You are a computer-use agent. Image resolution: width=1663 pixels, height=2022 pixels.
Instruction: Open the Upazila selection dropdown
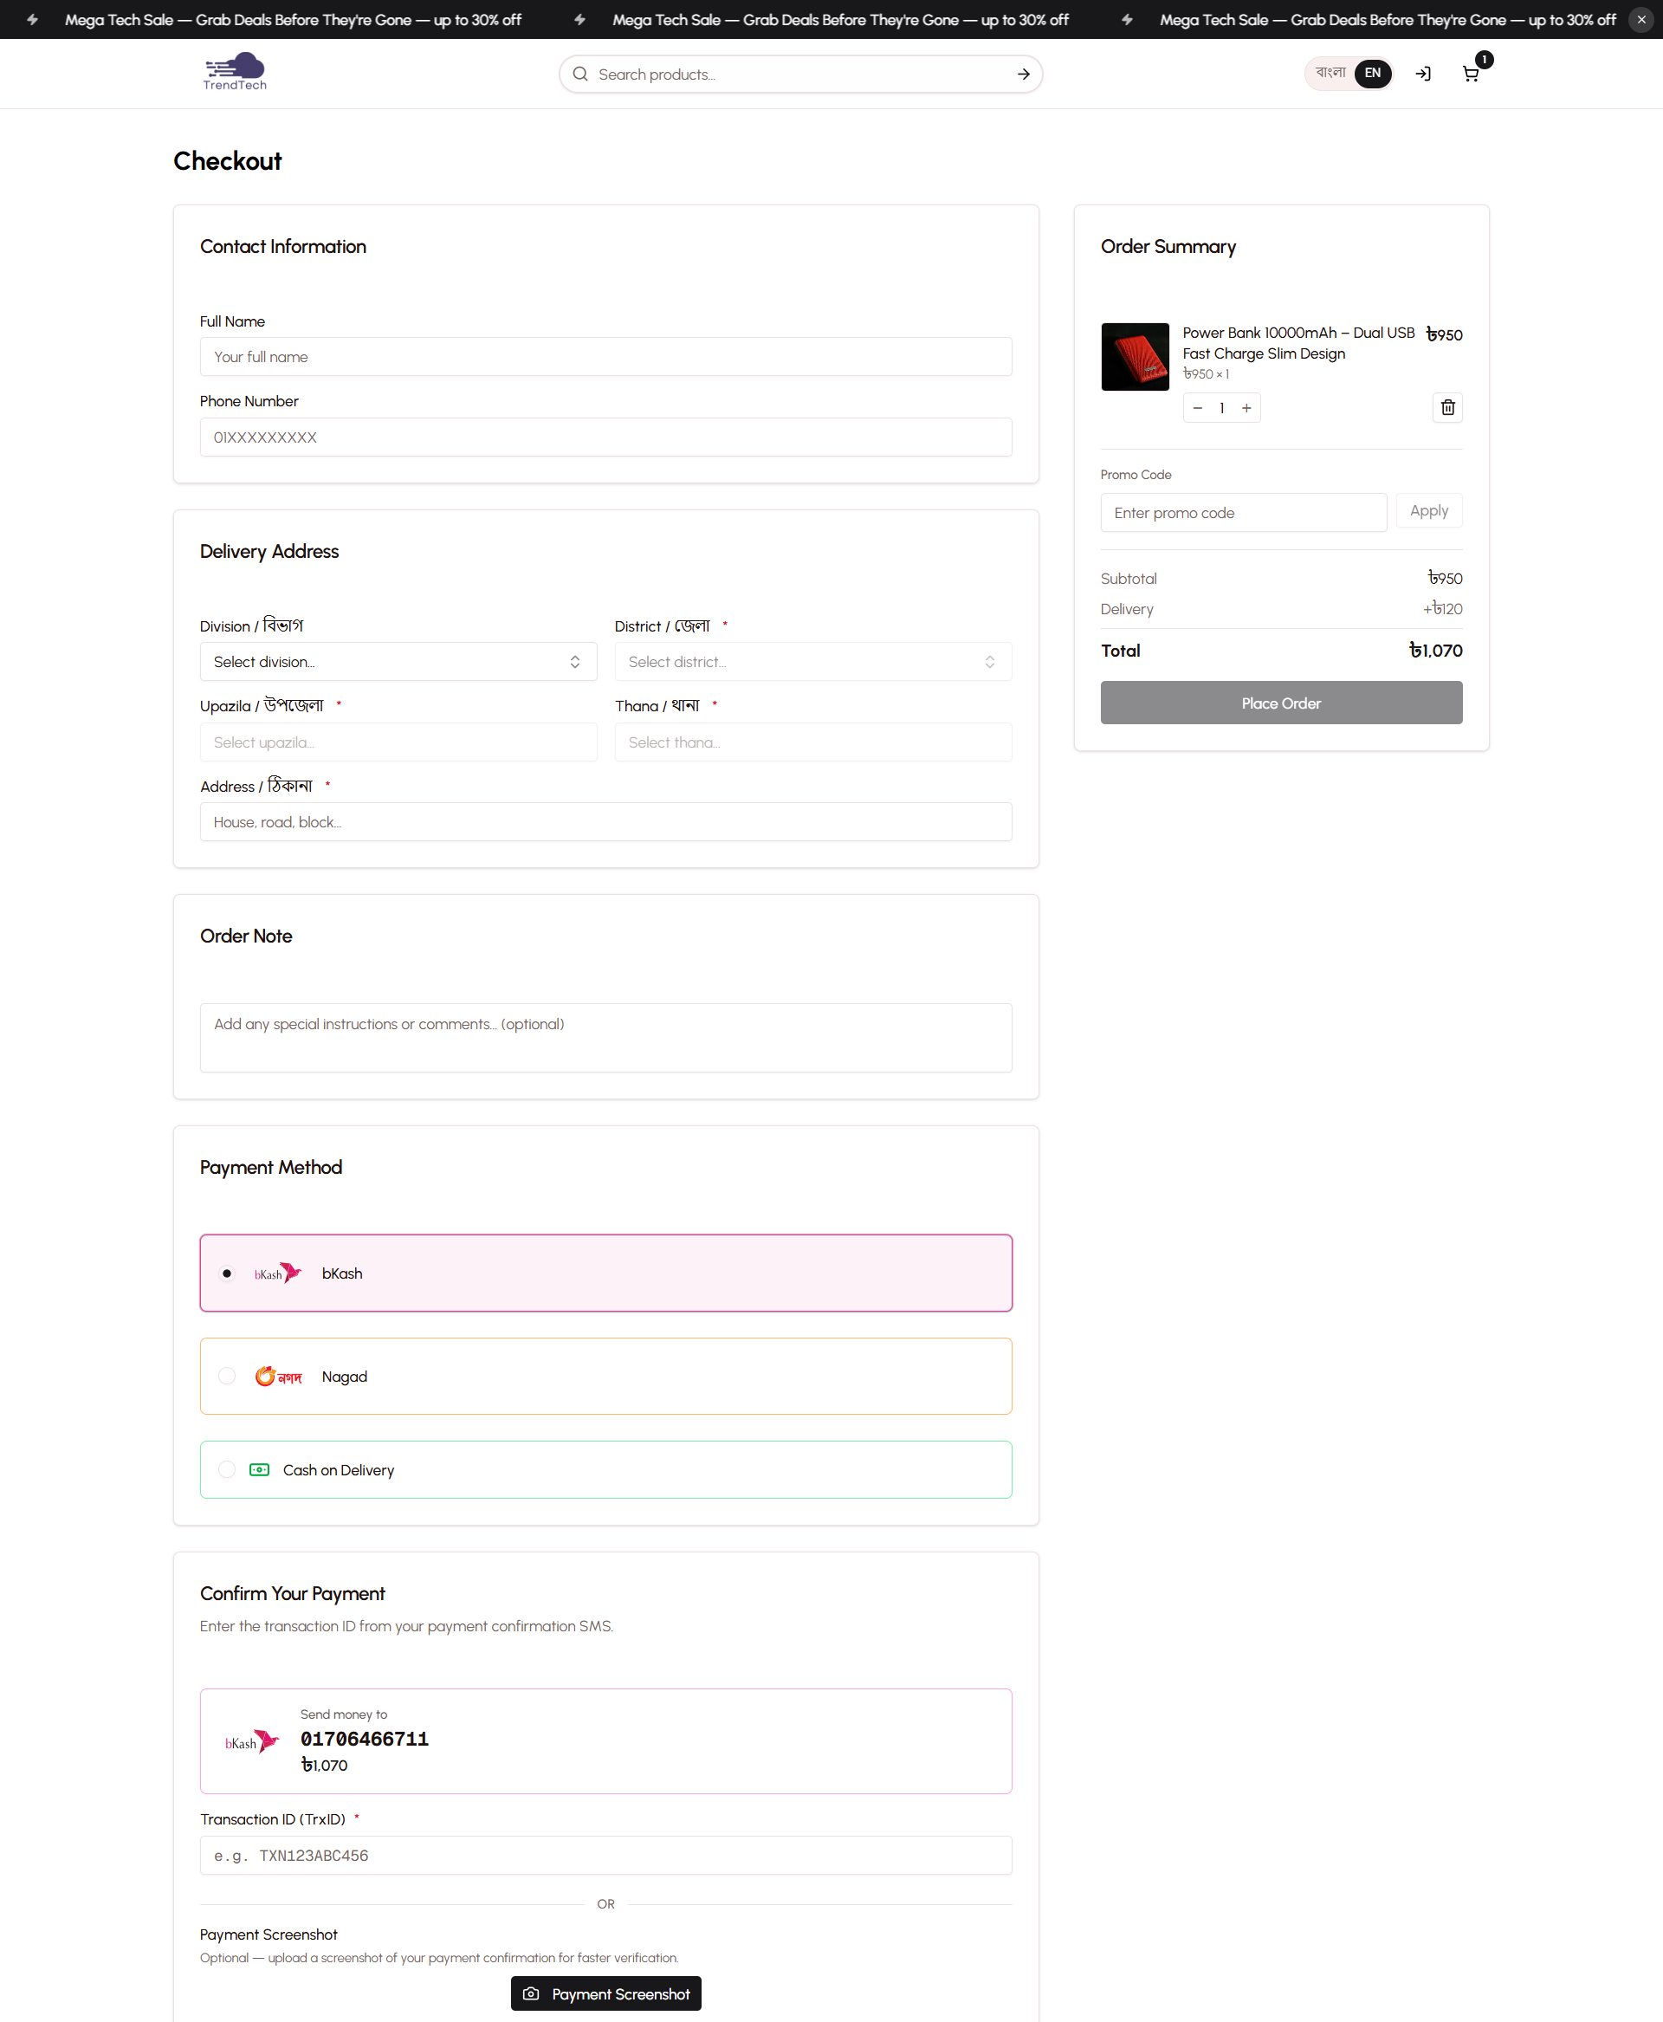coord(398,742)
